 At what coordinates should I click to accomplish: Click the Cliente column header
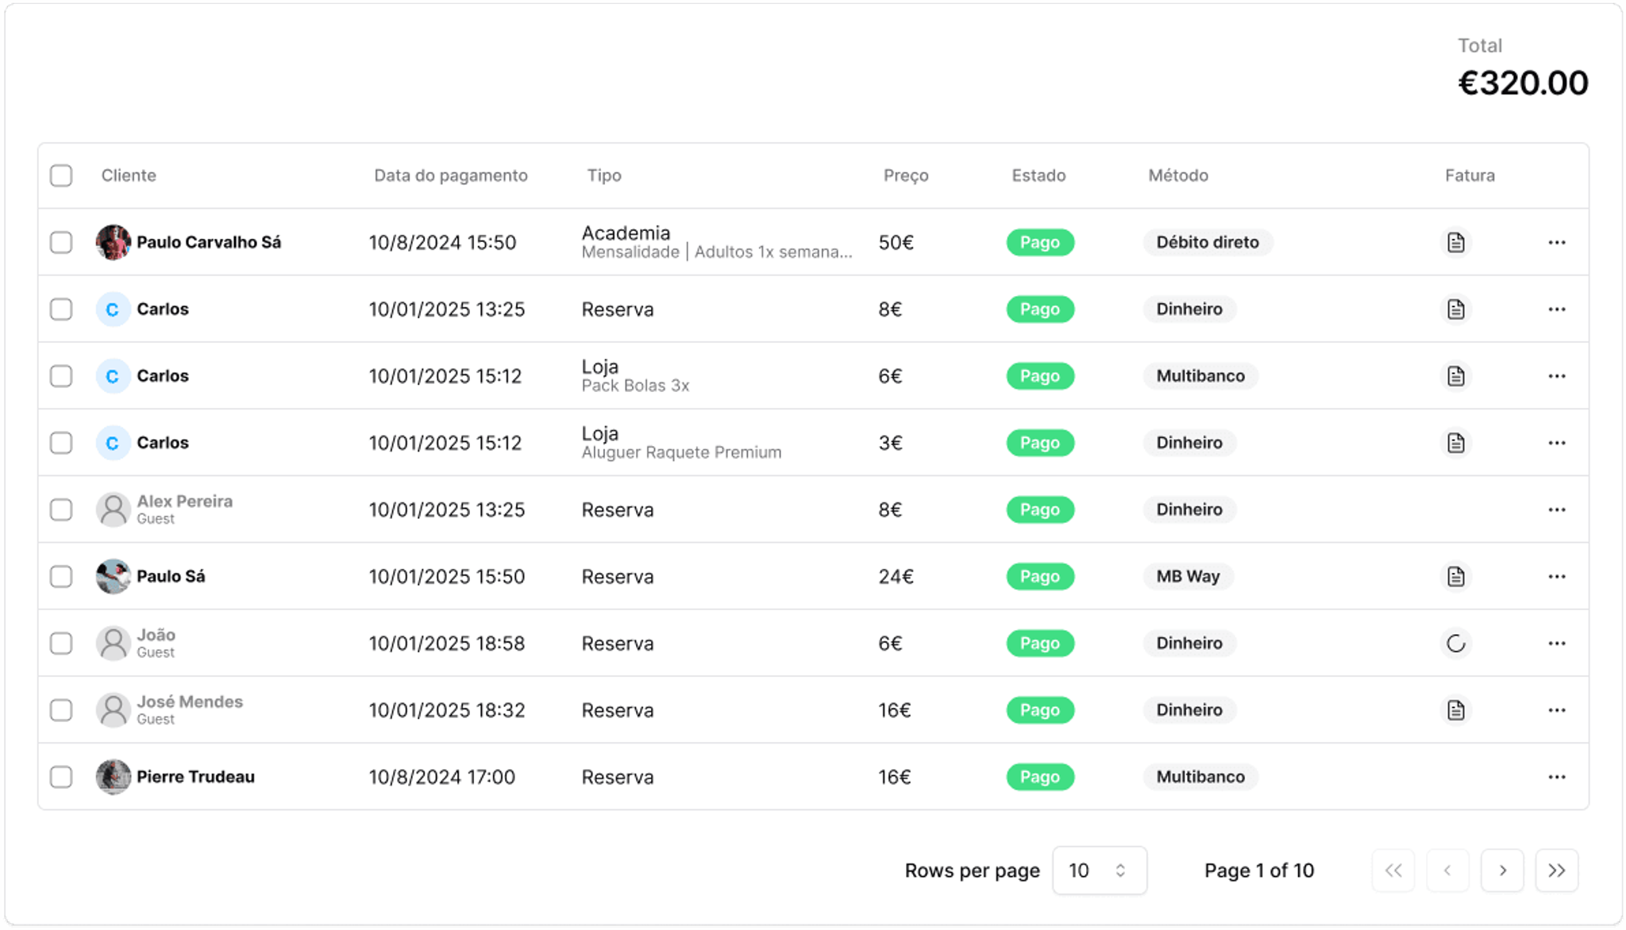click(x=129, y=175)
